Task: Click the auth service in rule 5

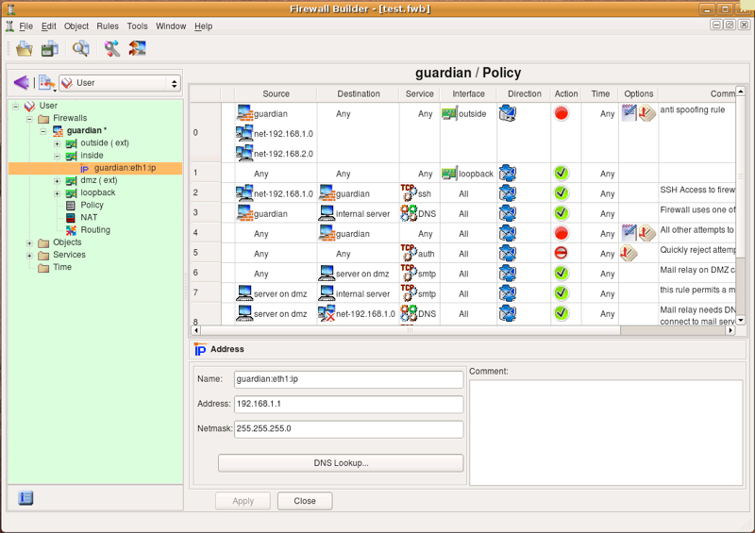Action: pos(417,253)
